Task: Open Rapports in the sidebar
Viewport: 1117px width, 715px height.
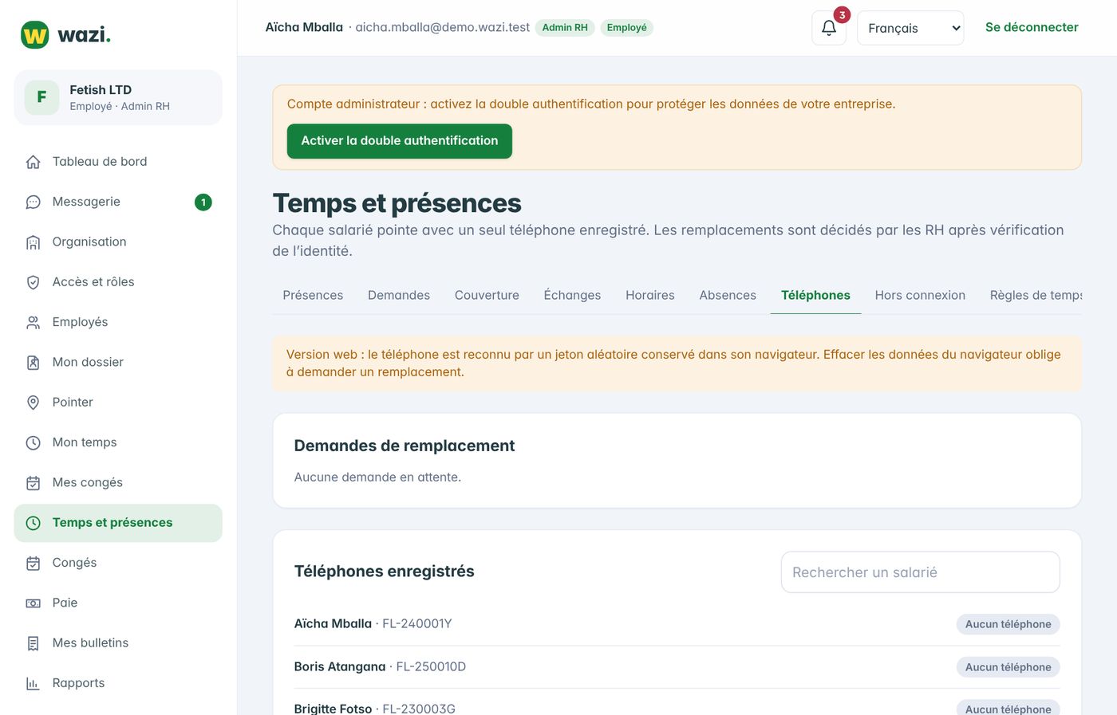Action: point(118,684)
